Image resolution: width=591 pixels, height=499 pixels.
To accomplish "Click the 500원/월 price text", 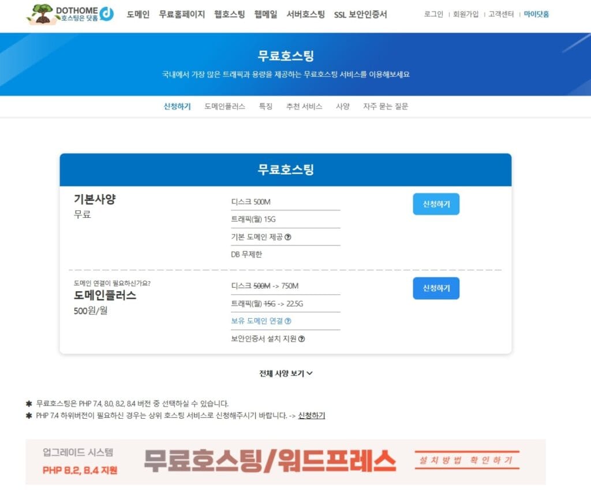I will point(91,311).
